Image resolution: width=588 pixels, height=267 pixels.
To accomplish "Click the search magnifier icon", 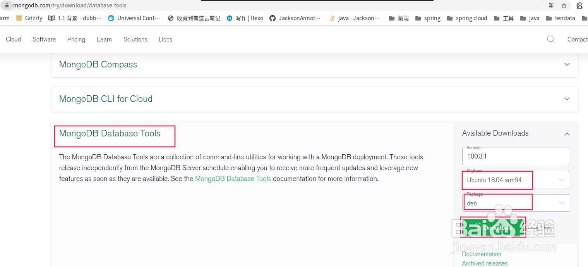I will coord(551,39).
